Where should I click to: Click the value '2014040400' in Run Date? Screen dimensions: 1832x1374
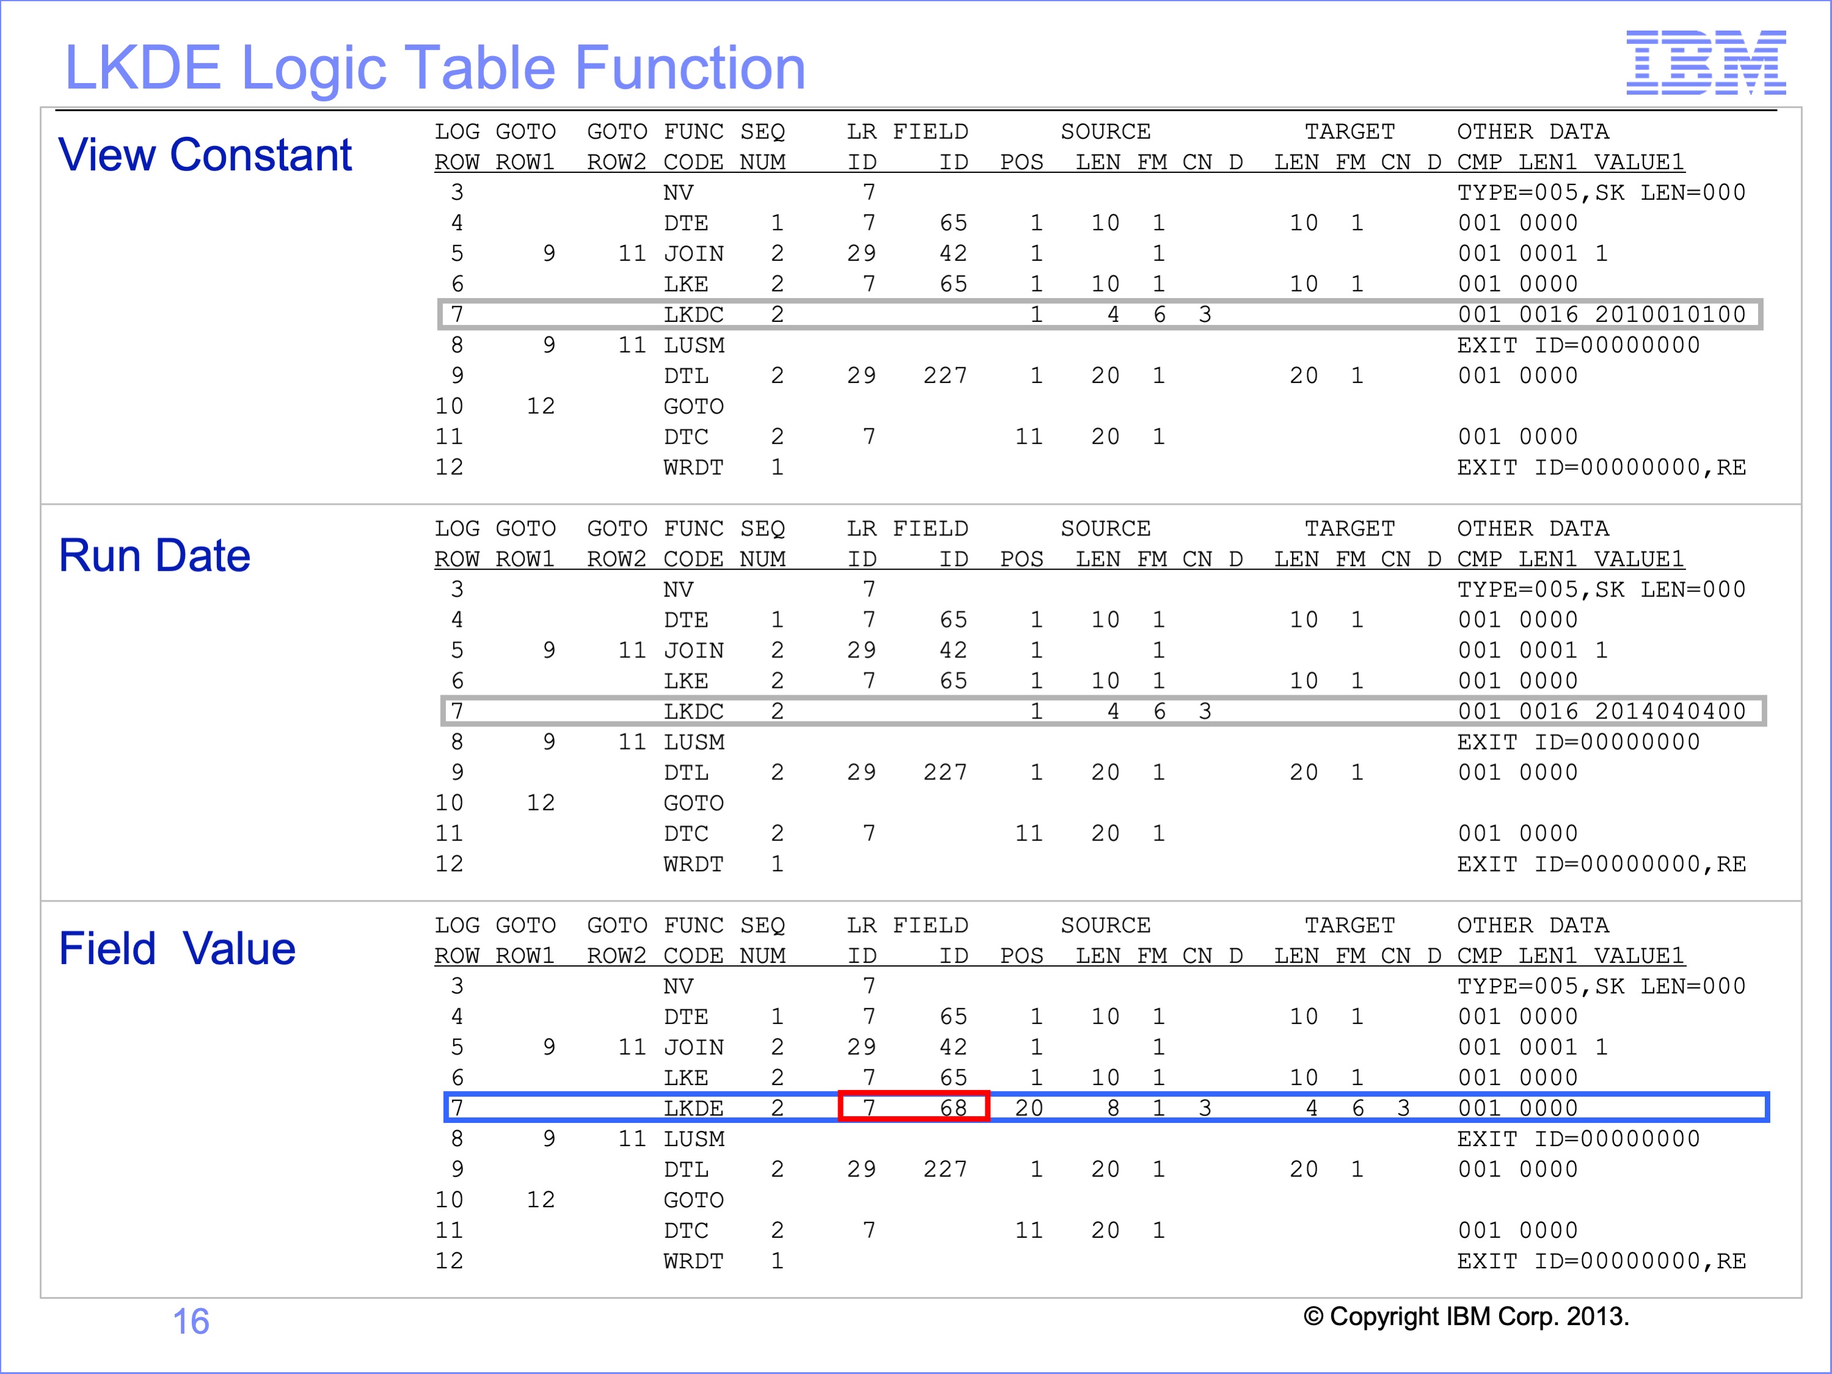click(x=1670, y=711)
